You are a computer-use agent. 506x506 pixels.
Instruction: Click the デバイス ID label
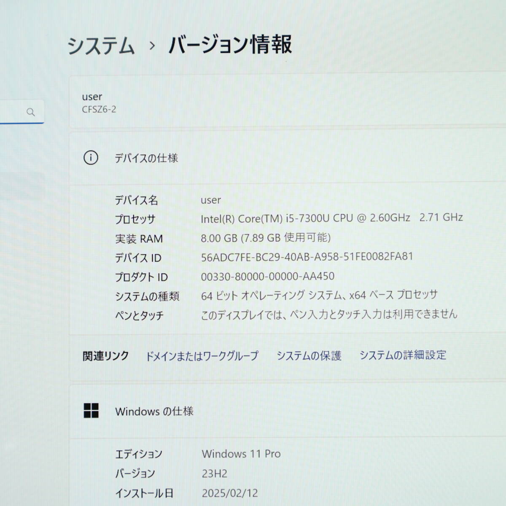[138, 258]
